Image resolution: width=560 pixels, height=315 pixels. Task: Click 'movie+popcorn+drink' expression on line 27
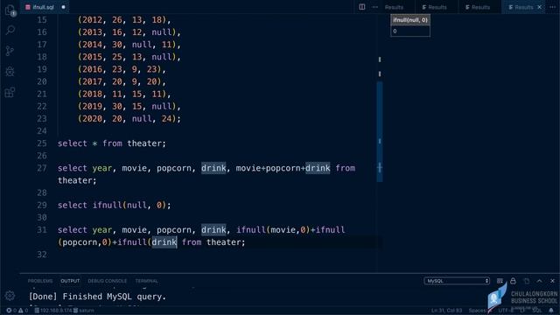[x=283, y=168]
